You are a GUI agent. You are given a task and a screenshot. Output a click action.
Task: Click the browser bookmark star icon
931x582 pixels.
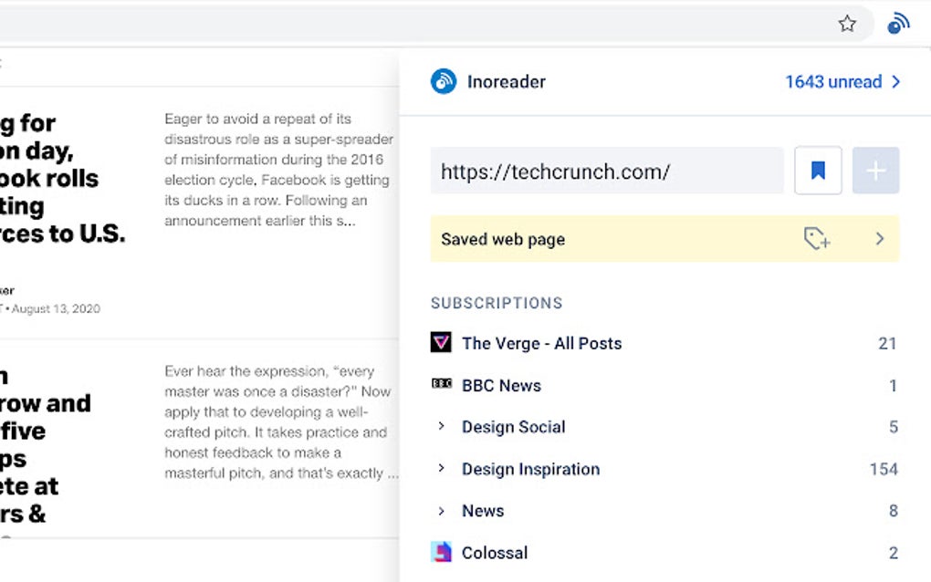tap(847, 24)
